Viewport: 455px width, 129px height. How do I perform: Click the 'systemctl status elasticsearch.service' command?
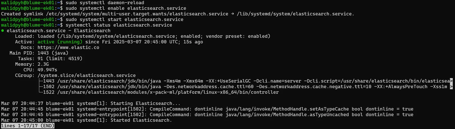coord(119,25)
